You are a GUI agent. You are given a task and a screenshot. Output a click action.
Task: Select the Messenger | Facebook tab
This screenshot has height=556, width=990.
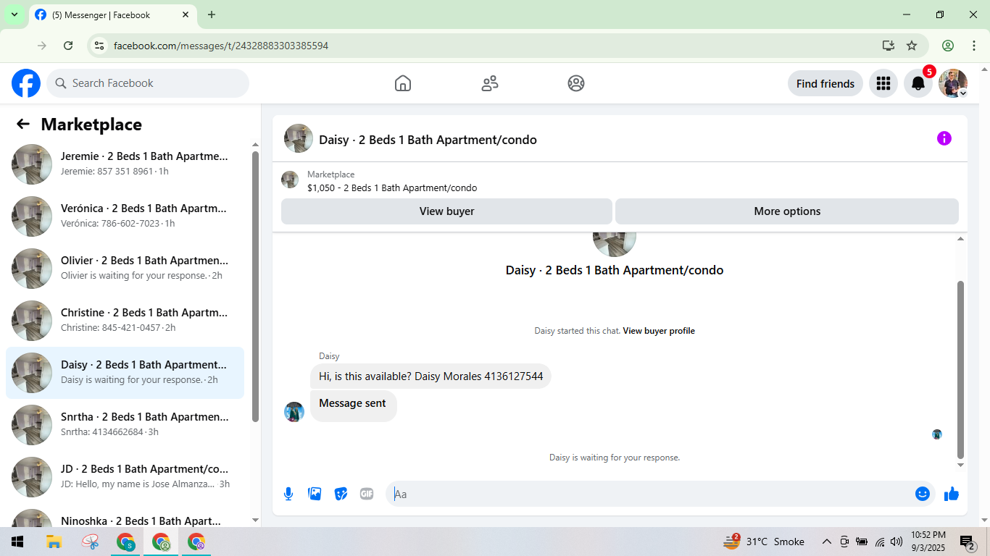coord(114,14)
